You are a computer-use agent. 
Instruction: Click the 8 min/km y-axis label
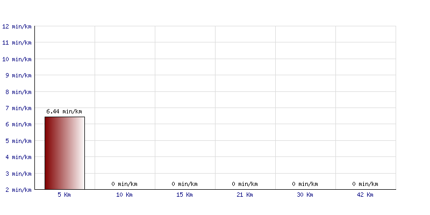18,92
